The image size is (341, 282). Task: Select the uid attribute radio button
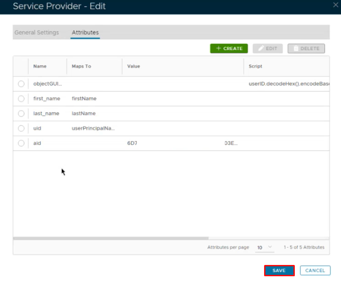click(21, 128)
